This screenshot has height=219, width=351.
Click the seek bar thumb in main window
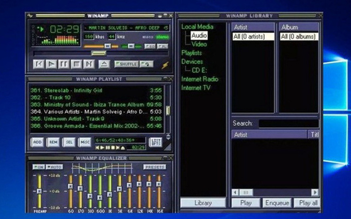pyautogui.click(x=99, y=53)
